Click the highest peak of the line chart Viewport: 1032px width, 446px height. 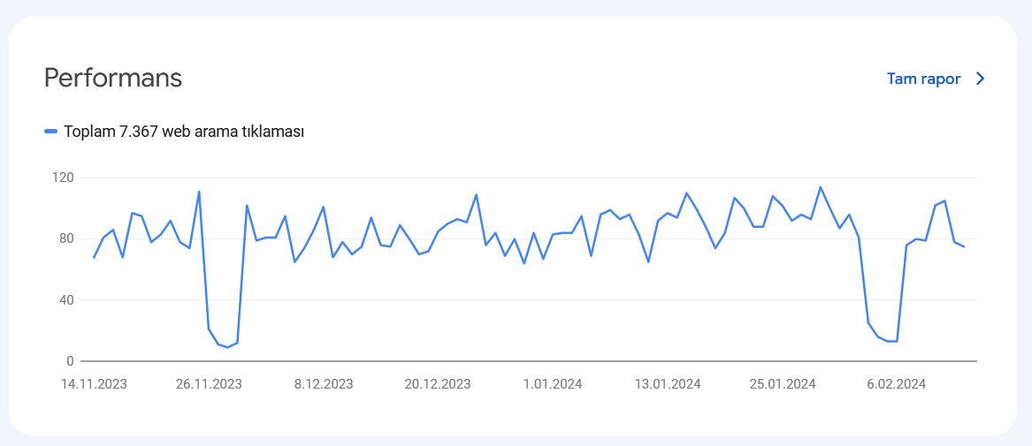(820, 187)
